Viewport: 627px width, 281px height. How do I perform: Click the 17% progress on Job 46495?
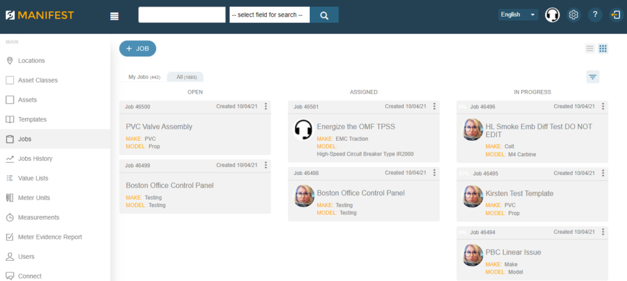coord(464,173)
